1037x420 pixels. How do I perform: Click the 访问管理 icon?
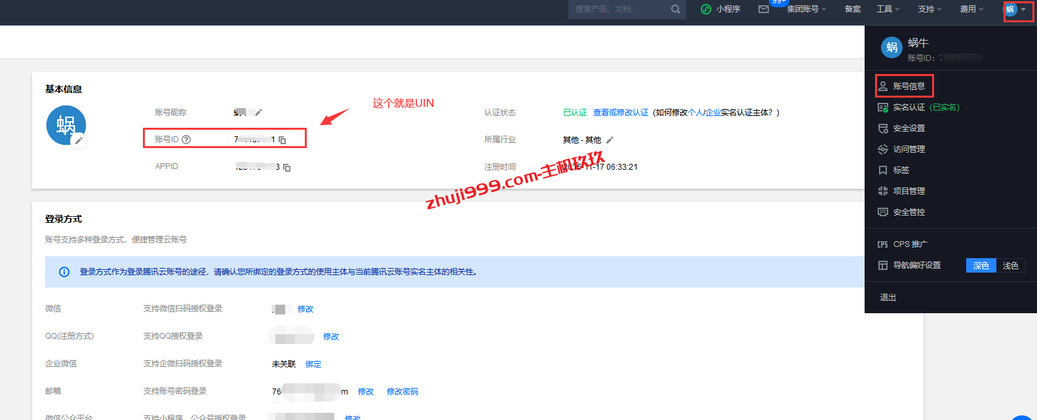coord(883,149)
